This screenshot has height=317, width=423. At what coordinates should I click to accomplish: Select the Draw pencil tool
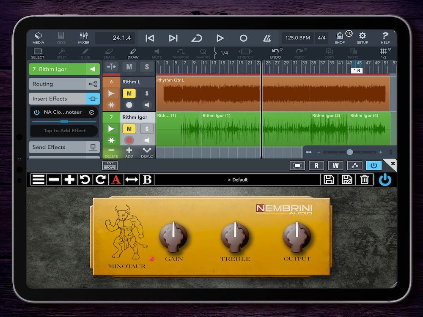[x=133, y=53]
